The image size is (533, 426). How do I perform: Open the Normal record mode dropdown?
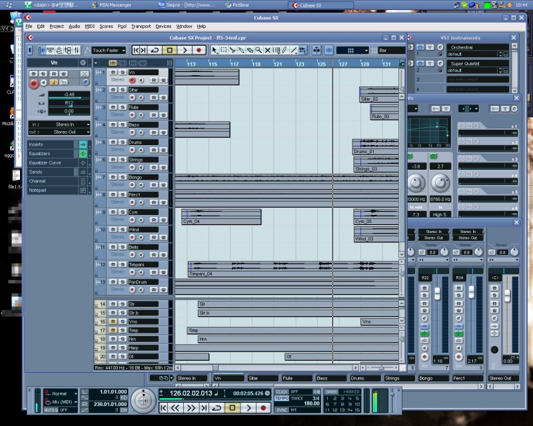[x=61, y=393]
